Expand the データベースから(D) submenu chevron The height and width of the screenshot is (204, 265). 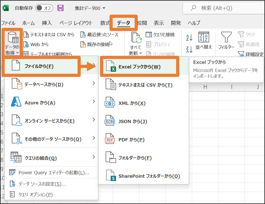click(94, 83)
